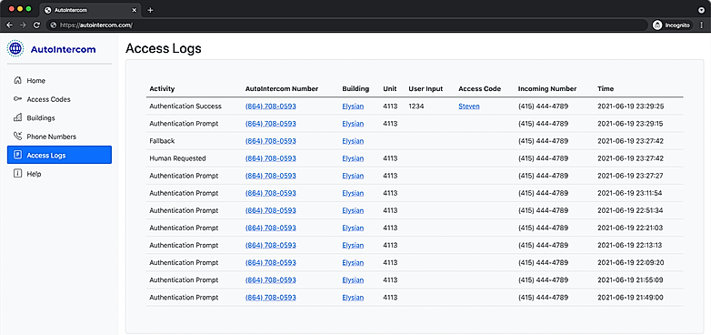Click phone number link in 21:49:00 row
711x335 pixels.
271,298
